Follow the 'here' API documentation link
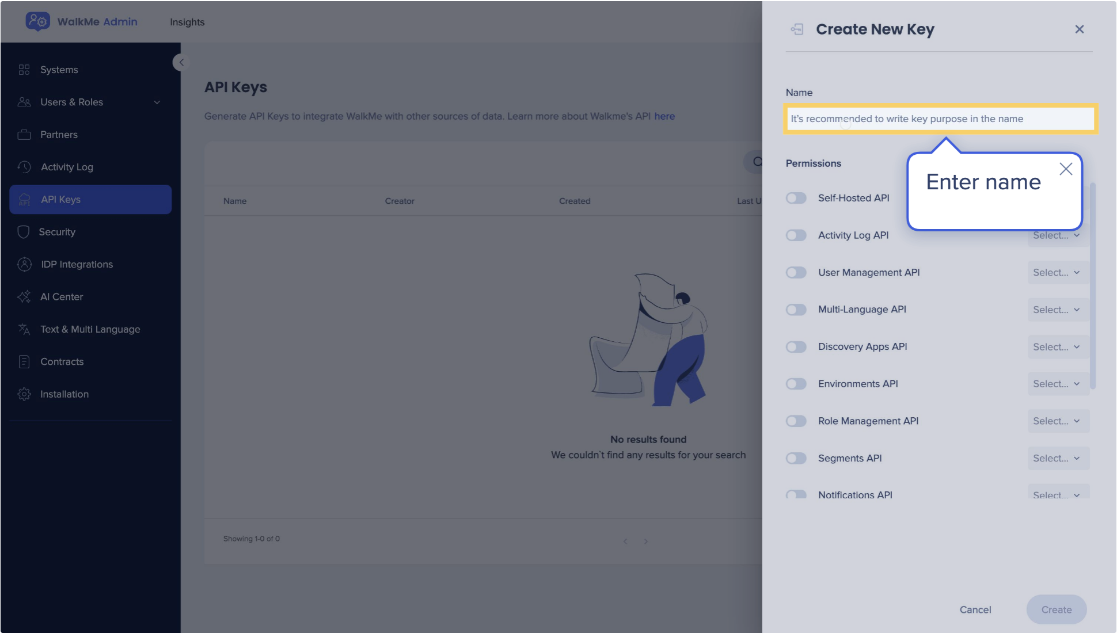1117x633 pixels. click(x=664, y=116)
